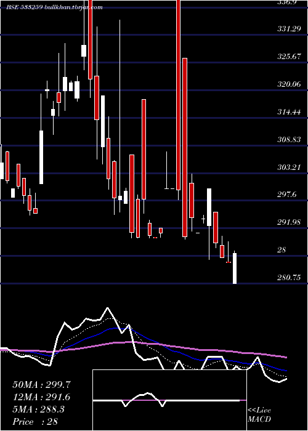This screenshot has height=431, width=308.
Task: Click the 331.29 price axis label
Action: [289, 28]
